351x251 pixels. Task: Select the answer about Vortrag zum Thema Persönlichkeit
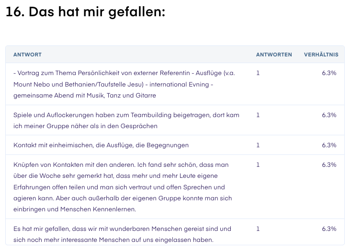pyautogui.click(x=175, y=84)
